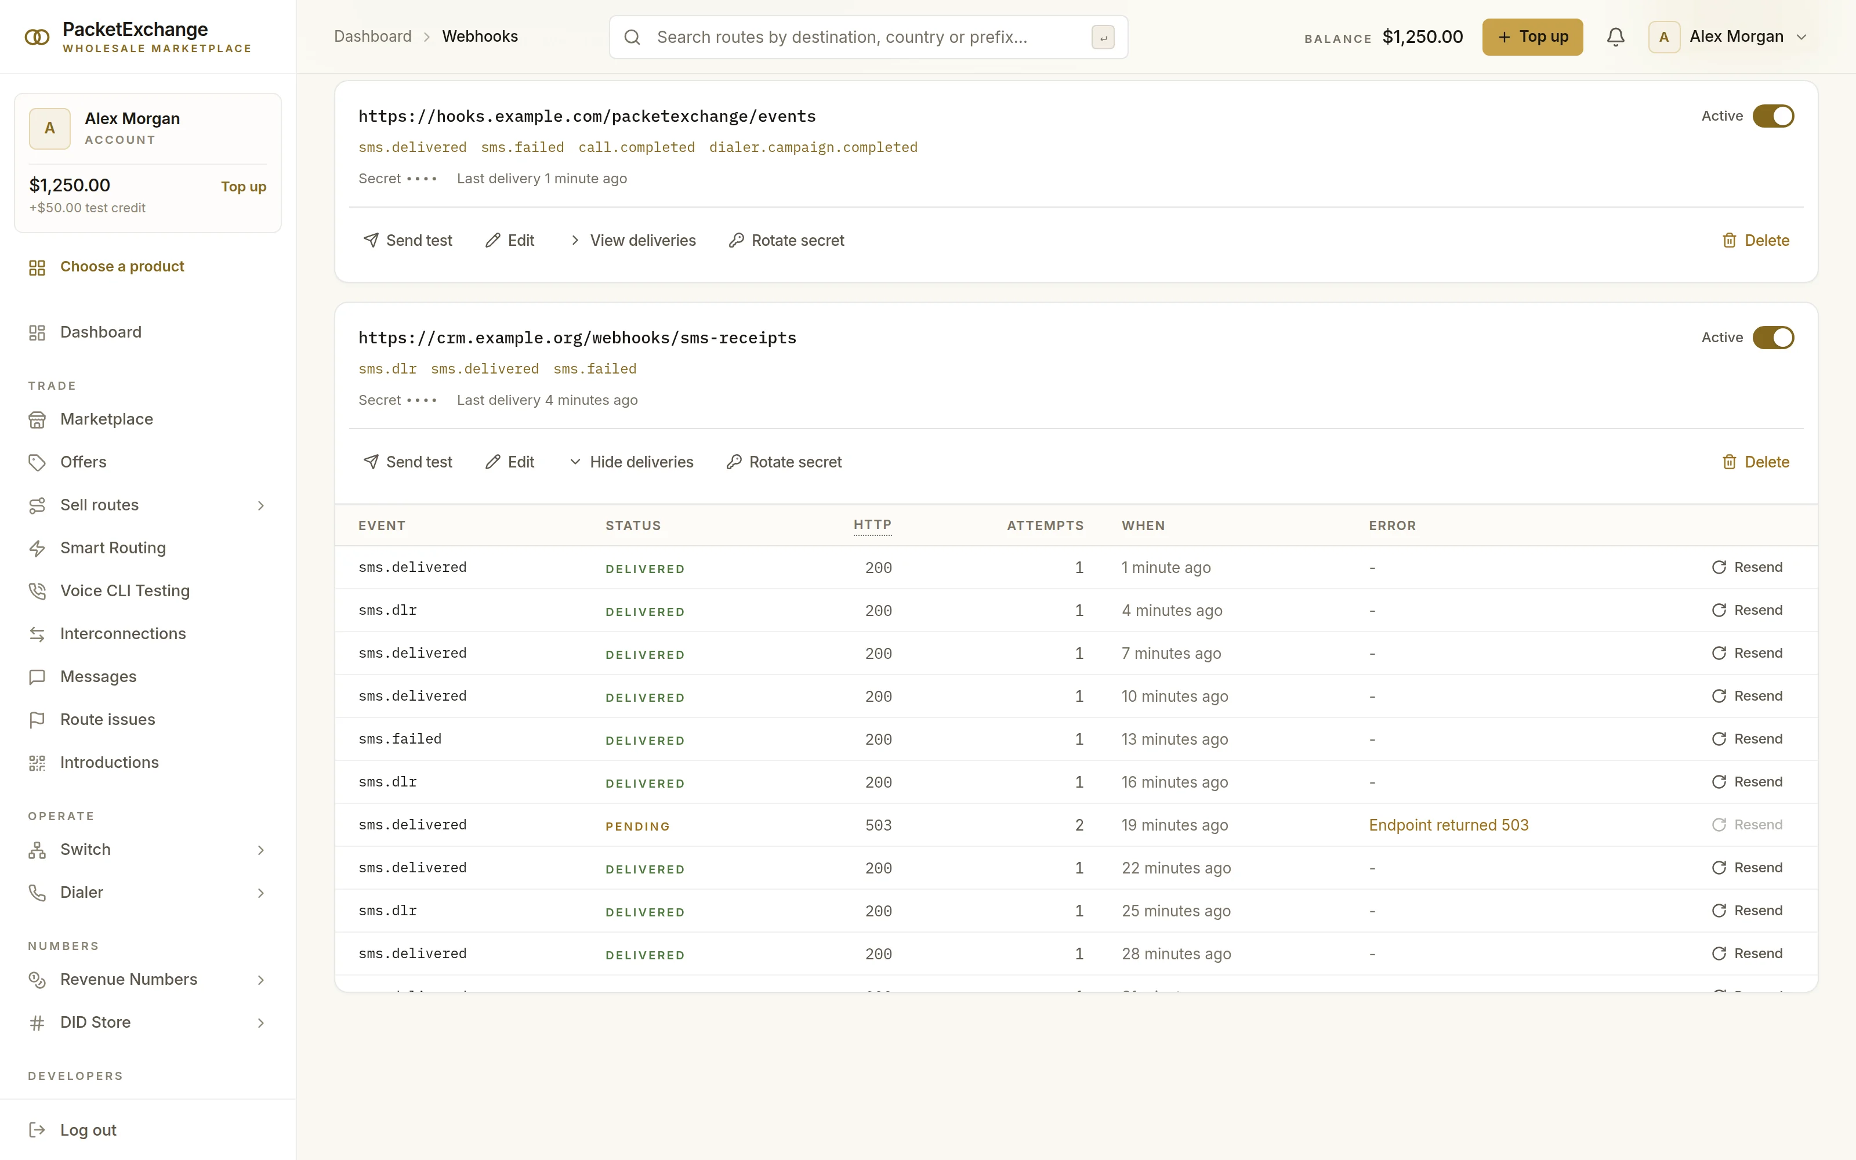
Task: Resend the 1 minute ago delivery
Action: coord(1747,567)
